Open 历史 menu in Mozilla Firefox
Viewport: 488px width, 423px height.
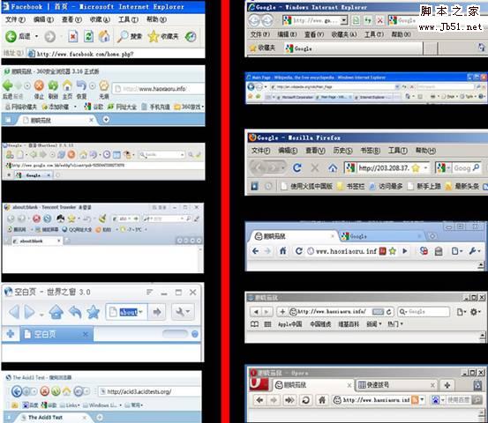pos(342,151)
